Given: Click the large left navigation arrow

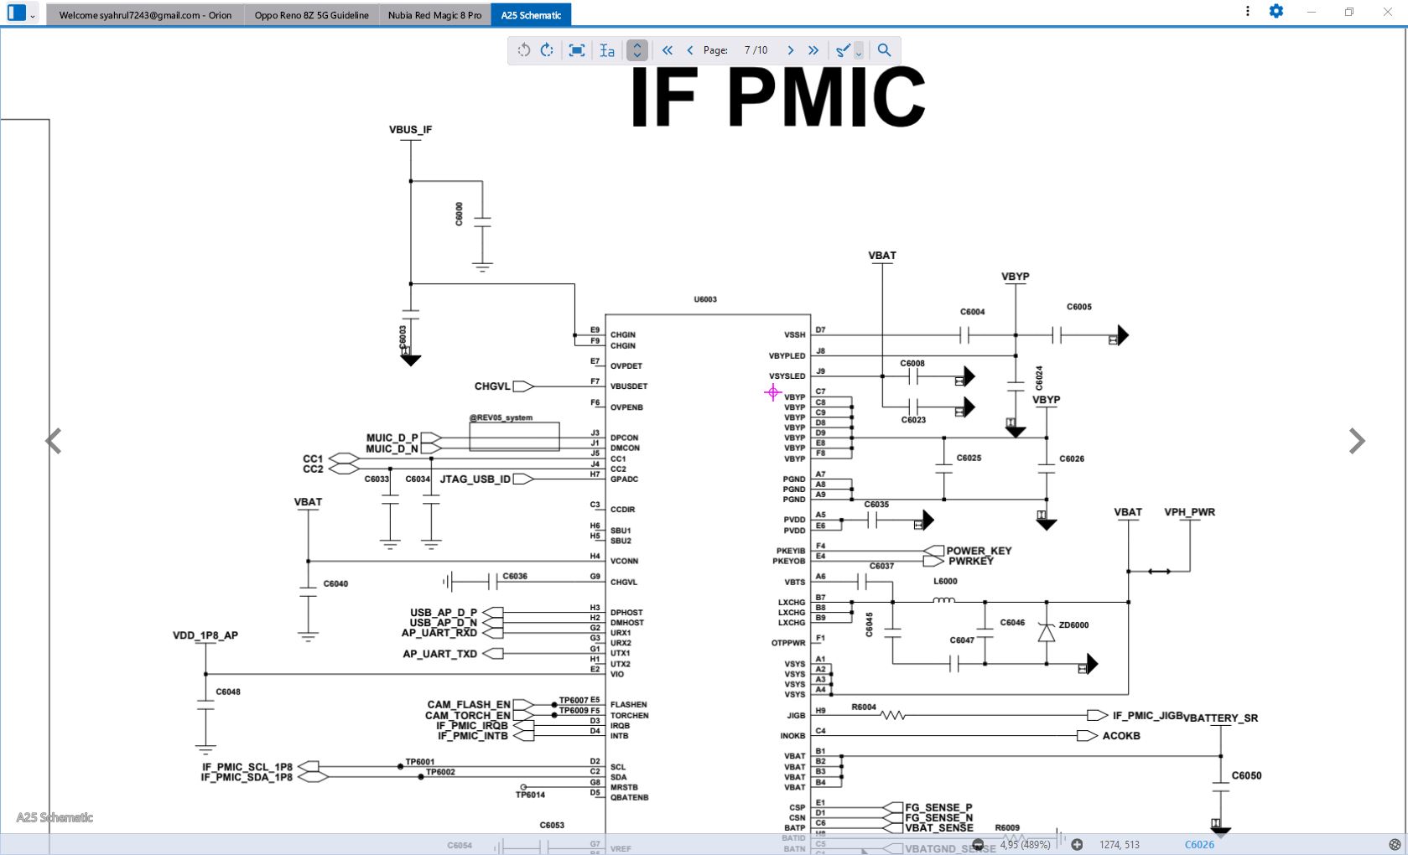Looking at the screenshot, I should (x=54, y=441).
